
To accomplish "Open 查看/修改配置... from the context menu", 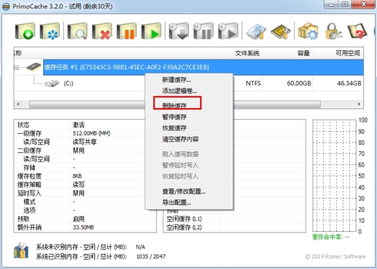I will click(184, 191).
